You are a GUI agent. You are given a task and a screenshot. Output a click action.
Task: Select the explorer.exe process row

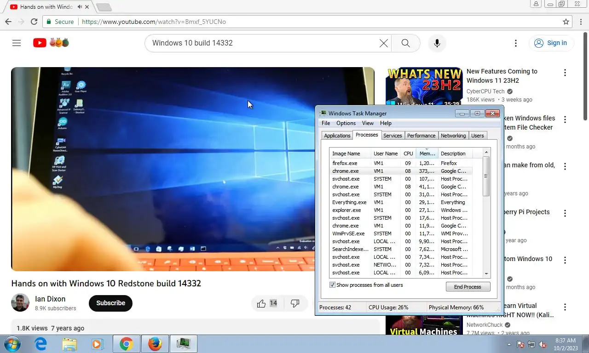coord(401,210)
